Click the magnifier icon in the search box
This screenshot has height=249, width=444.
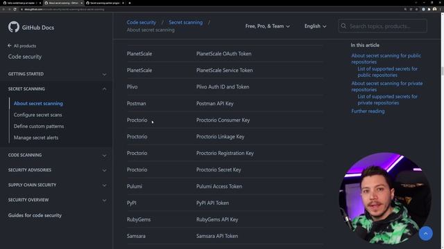[x=343, y=26]
